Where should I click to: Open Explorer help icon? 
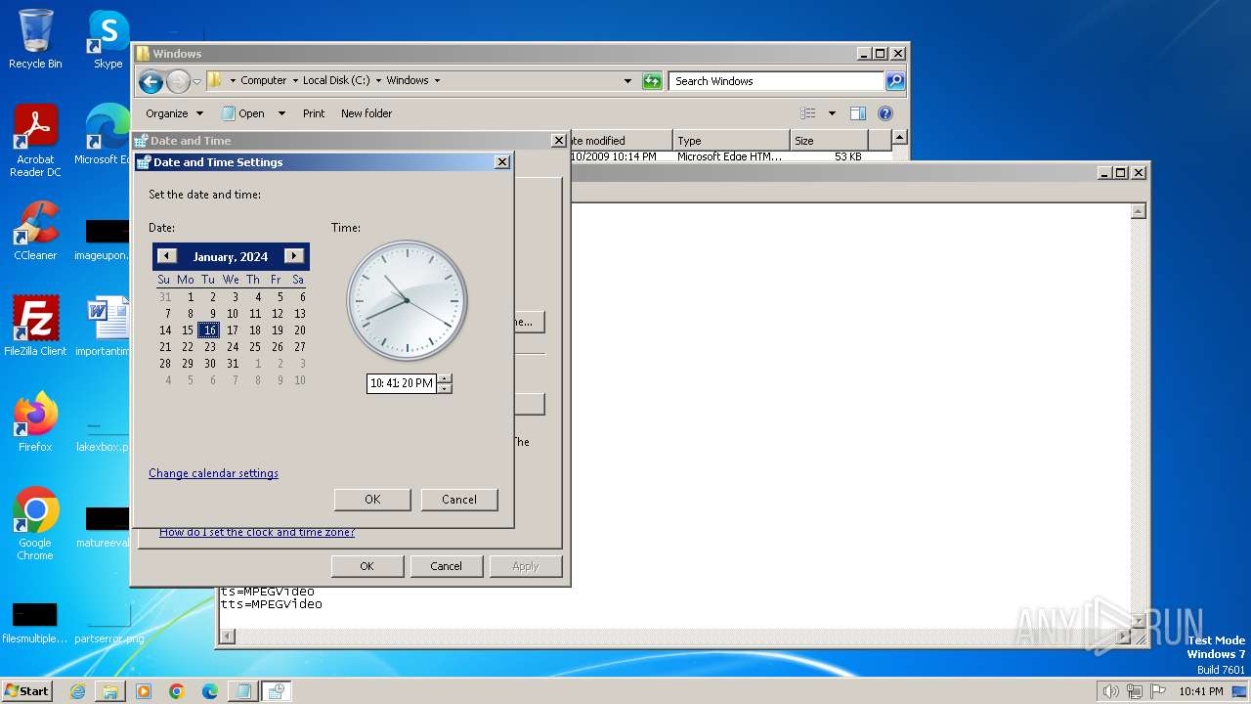tap(885, 113)
